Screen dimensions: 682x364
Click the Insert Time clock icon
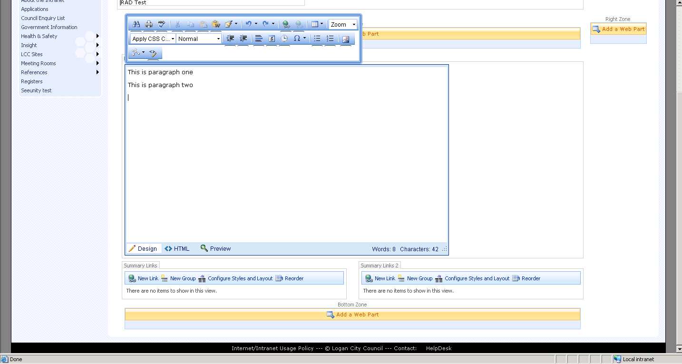pos(284,39)
